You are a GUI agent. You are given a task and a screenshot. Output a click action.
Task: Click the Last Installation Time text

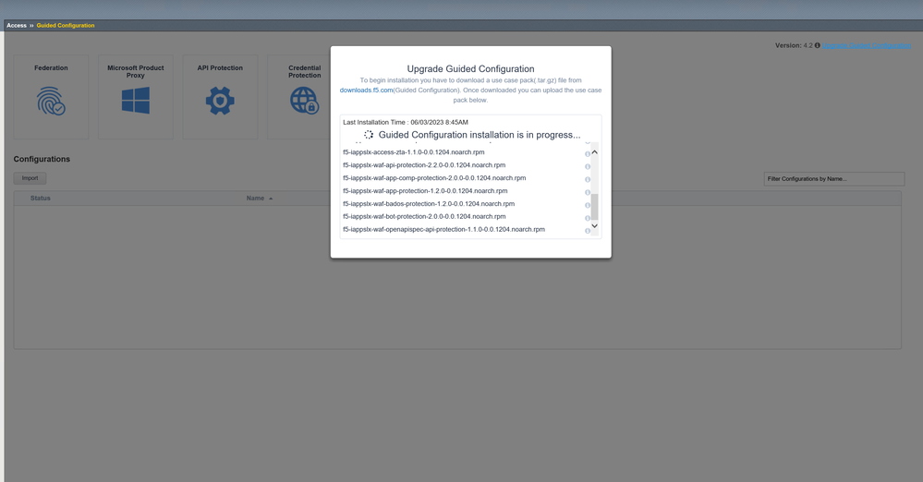[x=406, y=123]
